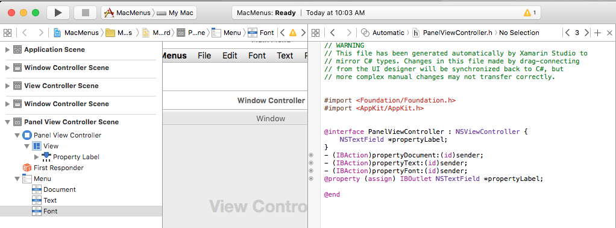Collapse the Panel View Controller Scene
The height and width of the screenshot is (228, 616).
(x=7, y=122)
